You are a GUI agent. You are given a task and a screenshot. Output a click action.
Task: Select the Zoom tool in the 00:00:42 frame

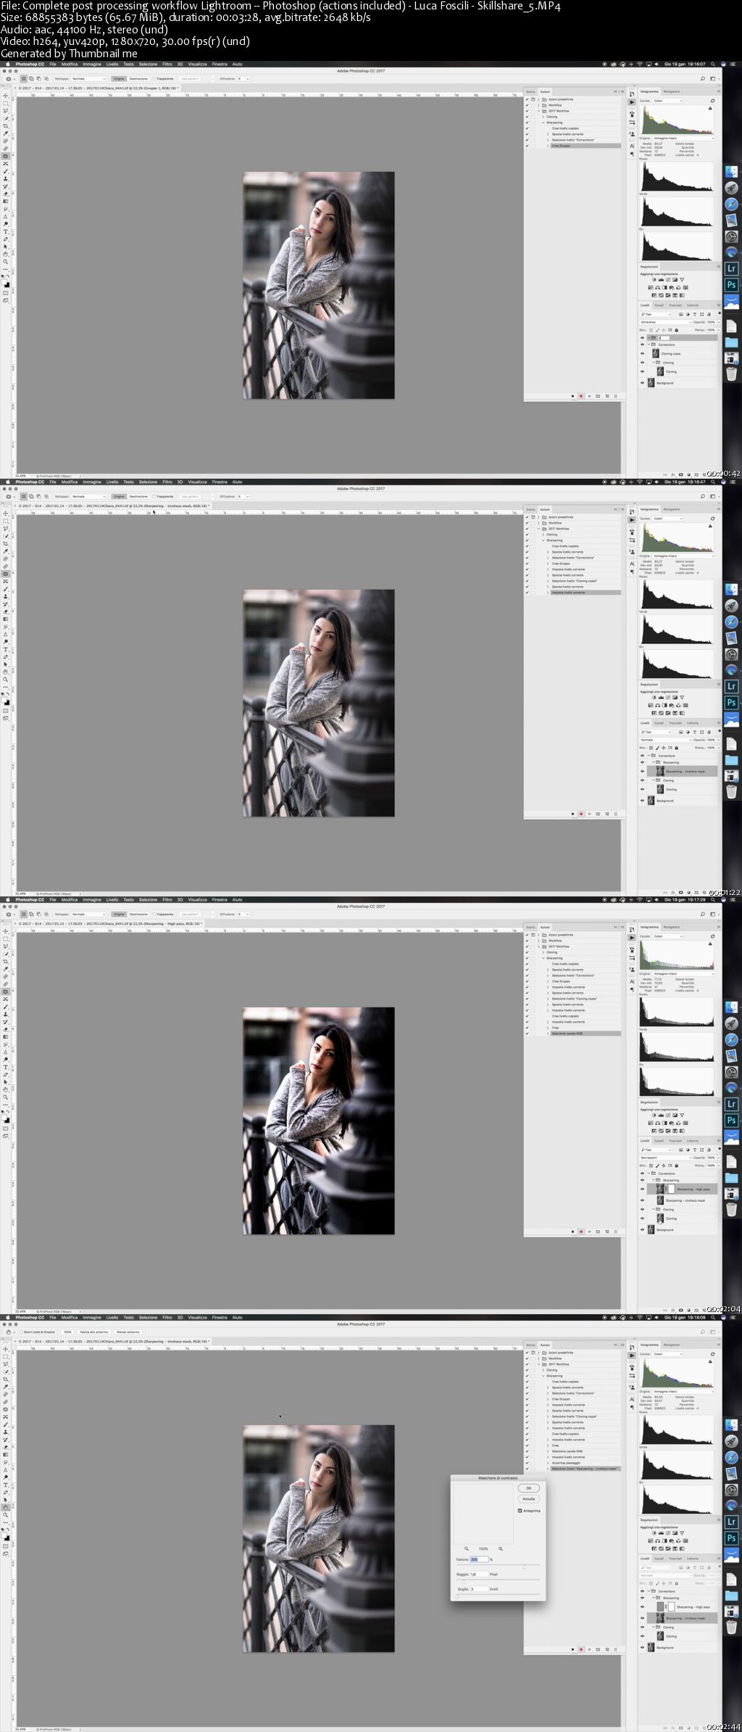coord(6,262)
